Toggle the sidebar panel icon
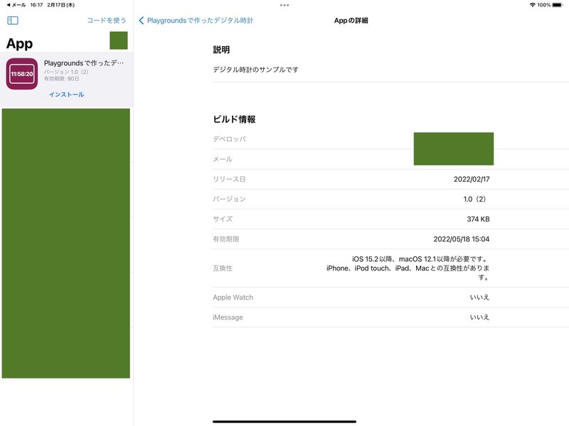The height and width of the screenshot is (426, 569). [13, 21]
